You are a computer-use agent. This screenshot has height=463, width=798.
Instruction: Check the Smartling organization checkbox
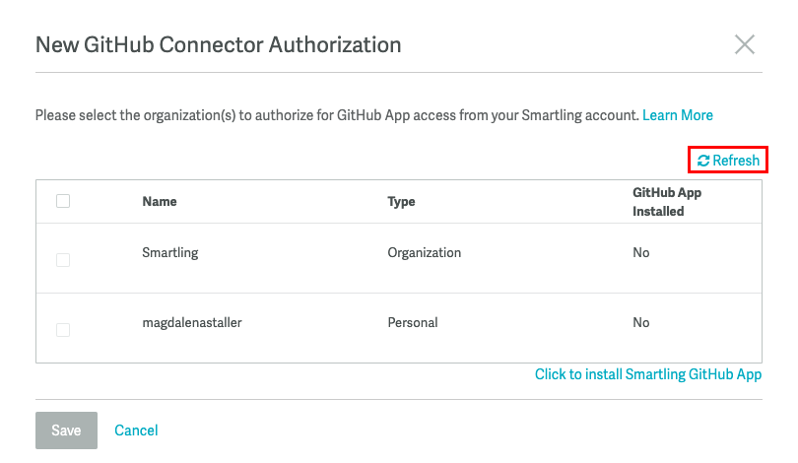coord(63,260)
